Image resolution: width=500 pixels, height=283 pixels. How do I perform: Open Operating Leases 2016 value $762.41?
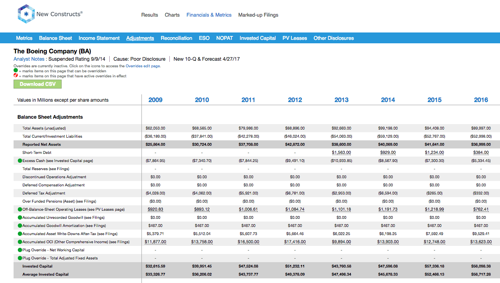[481, 209]
